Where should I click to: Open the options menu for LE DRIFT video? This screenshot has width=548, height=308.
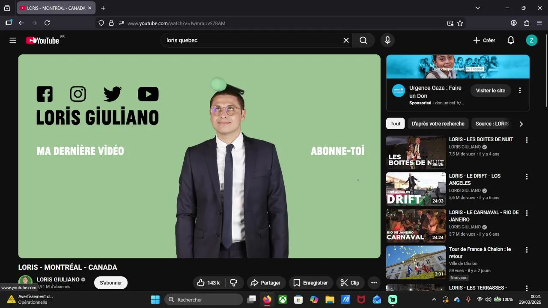527,177
